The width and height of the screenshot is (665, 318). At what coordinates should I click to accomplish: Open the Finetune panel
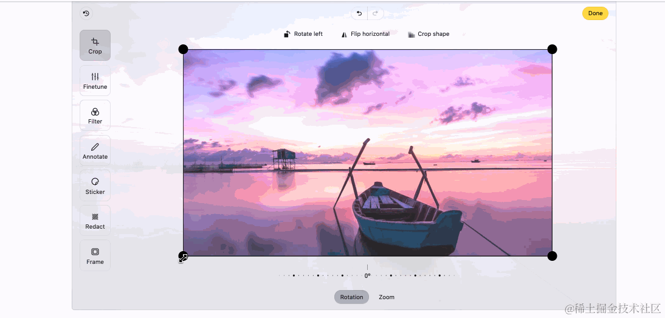(95, 80)
